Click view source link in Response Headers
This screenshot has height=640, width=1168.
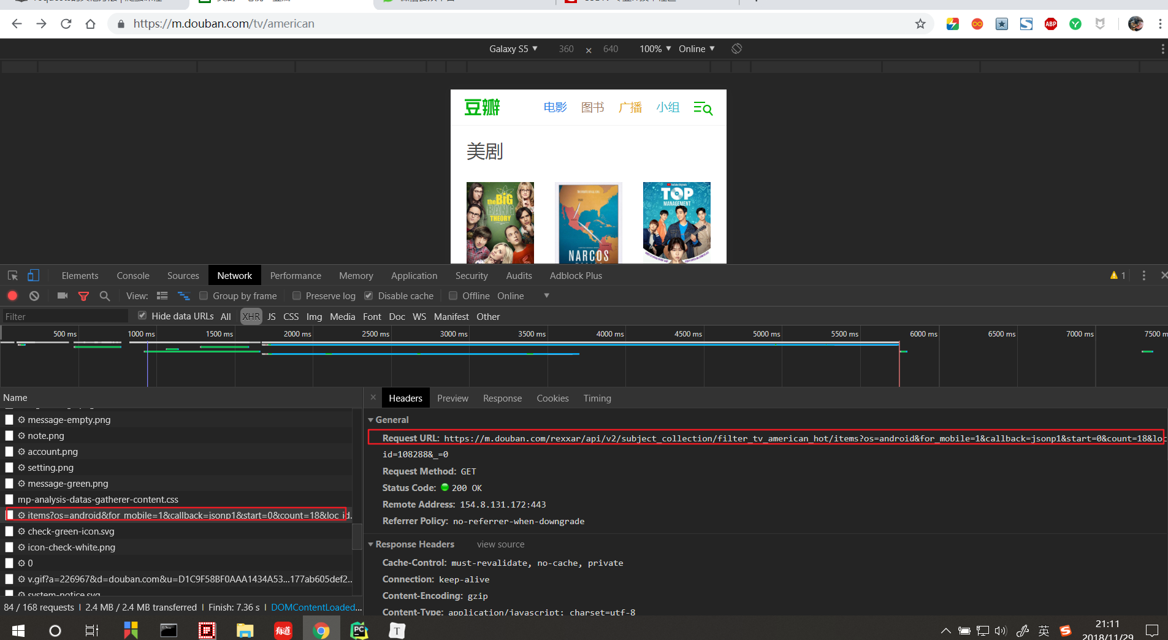point(500,544)
